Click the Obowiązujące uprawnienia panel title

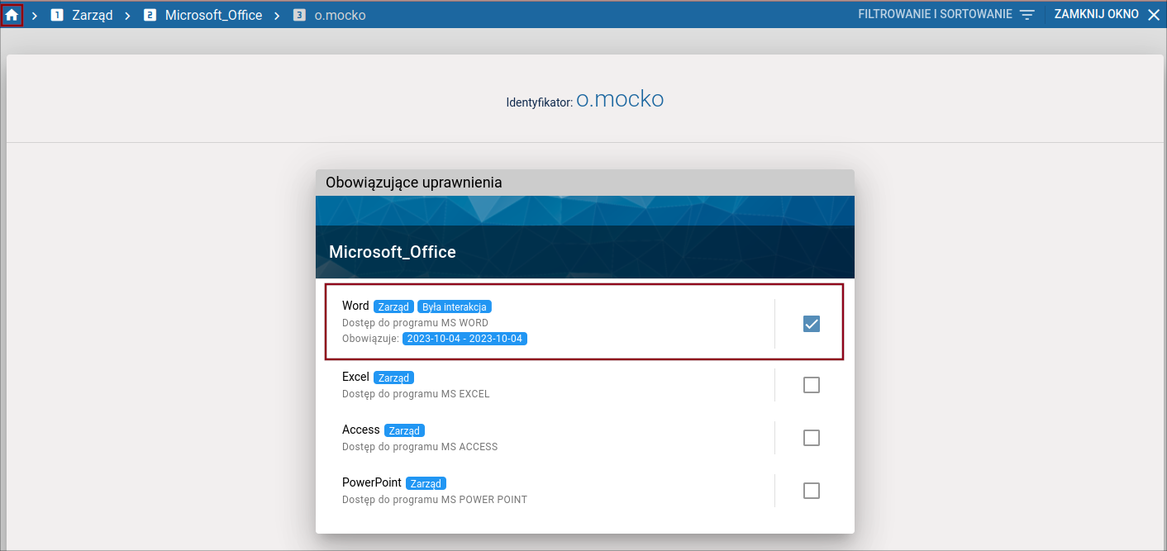coord(414,183)
